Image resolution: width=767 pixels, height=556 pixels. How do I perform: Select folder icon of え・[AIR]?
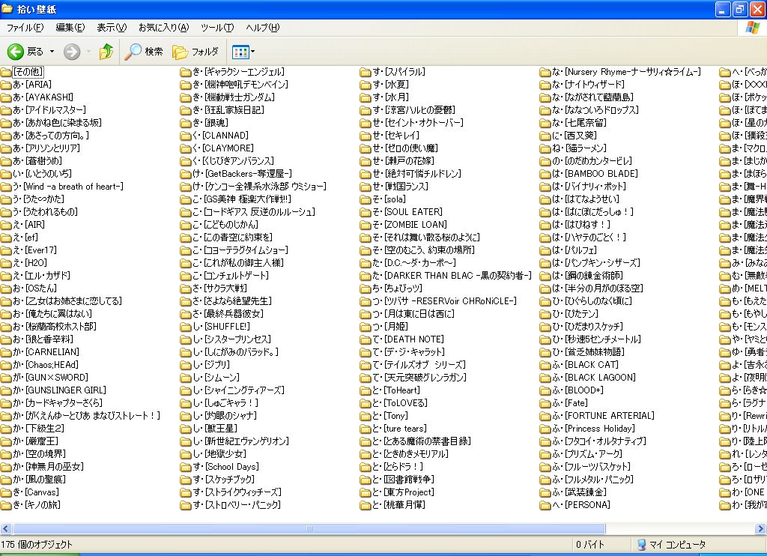(x=6, y=225)
